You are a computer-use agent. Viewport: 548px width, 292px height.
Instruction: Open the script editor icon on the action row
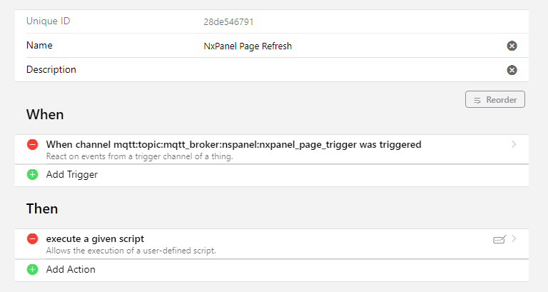499,239
